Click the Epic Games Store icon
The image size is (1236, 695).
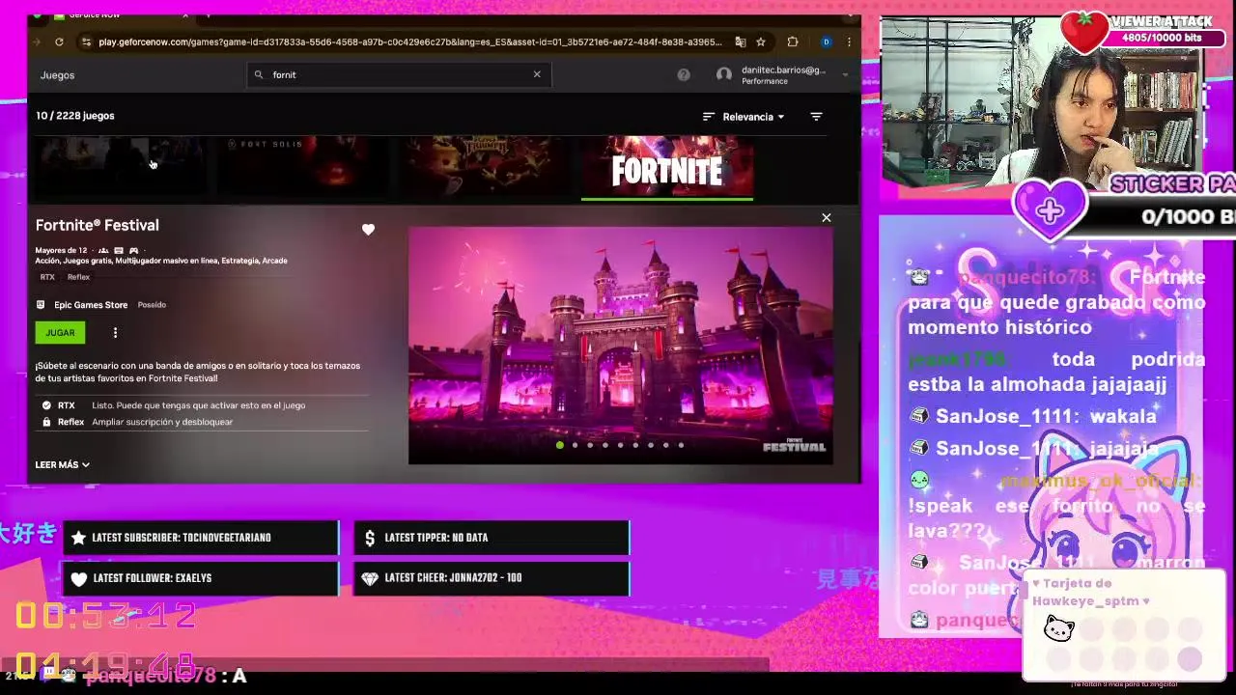pyautogui.click(x=41, y=305)
